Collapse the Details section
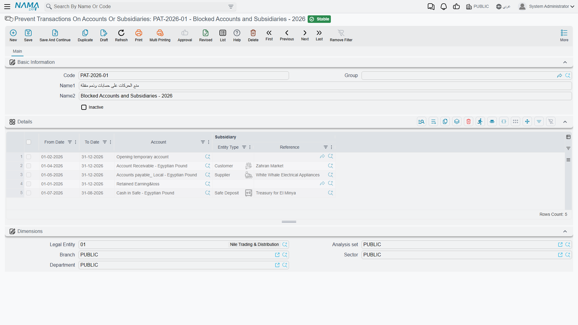 tap(565, 122)
